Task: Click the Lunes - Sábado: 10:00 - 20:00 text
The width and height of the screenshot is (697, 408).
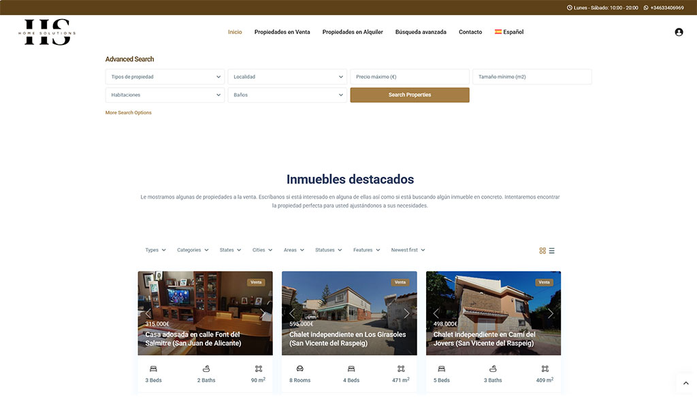Action: click(x=606, y=7)
